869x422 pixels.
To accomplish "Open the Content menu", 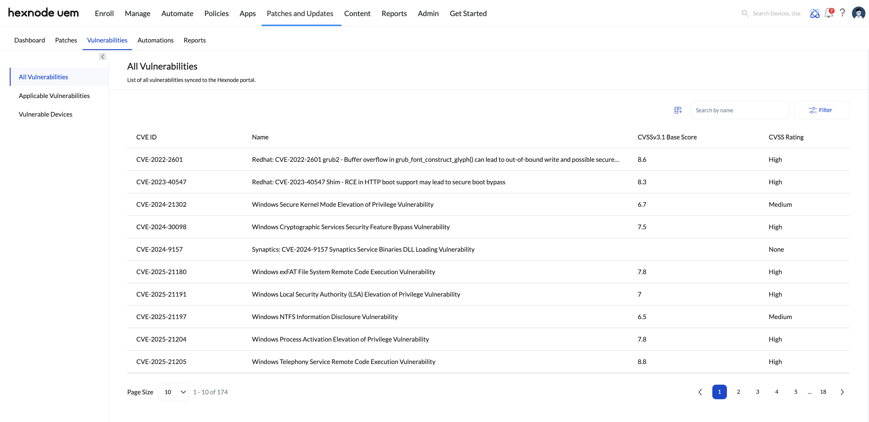I will [357, 13].
